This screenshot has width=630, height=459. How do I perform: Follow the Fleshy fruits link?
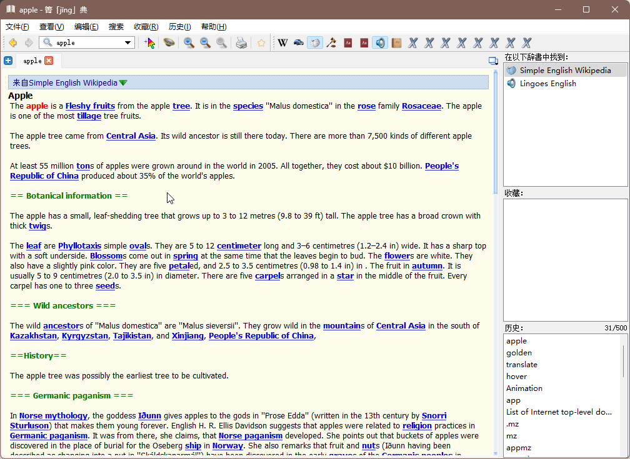90,106
